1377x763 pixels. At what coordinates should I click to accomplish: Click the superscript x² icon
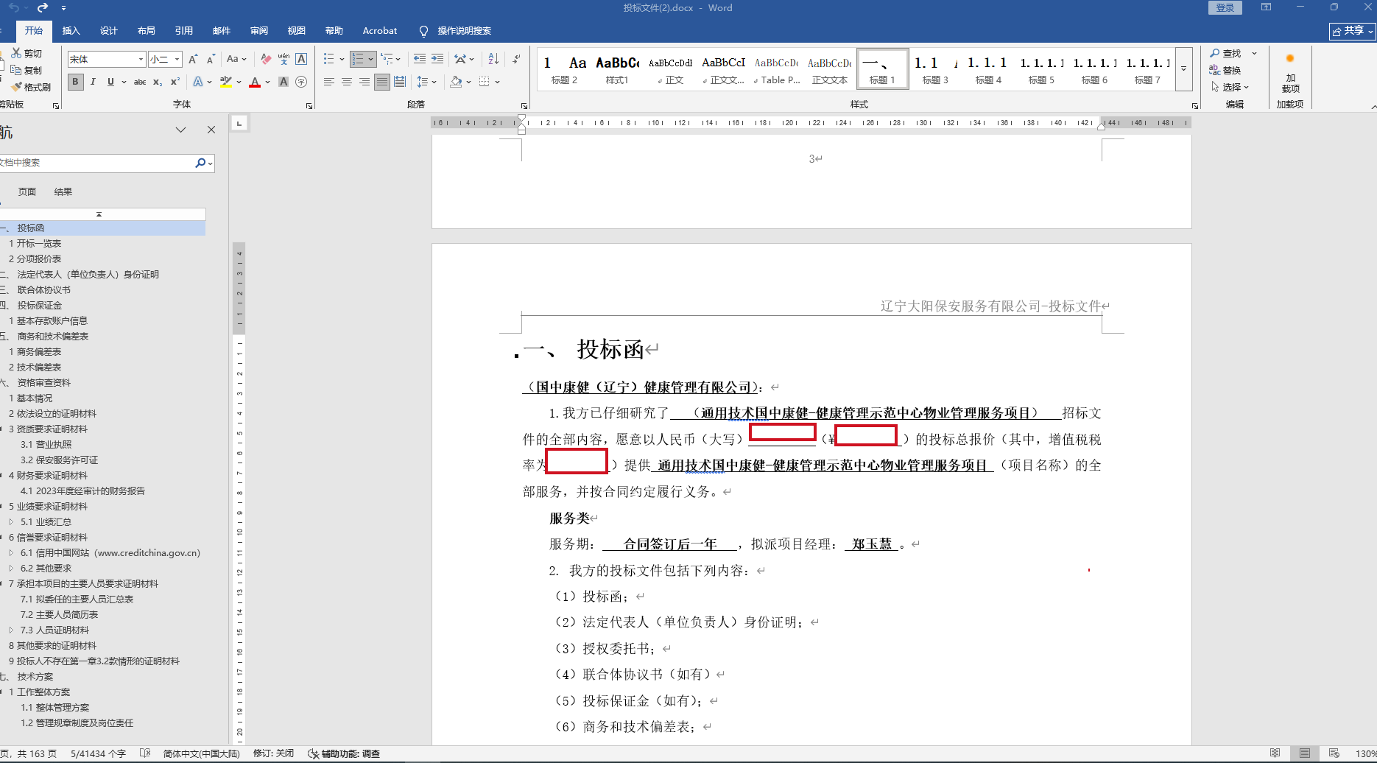tap(175, 82)
